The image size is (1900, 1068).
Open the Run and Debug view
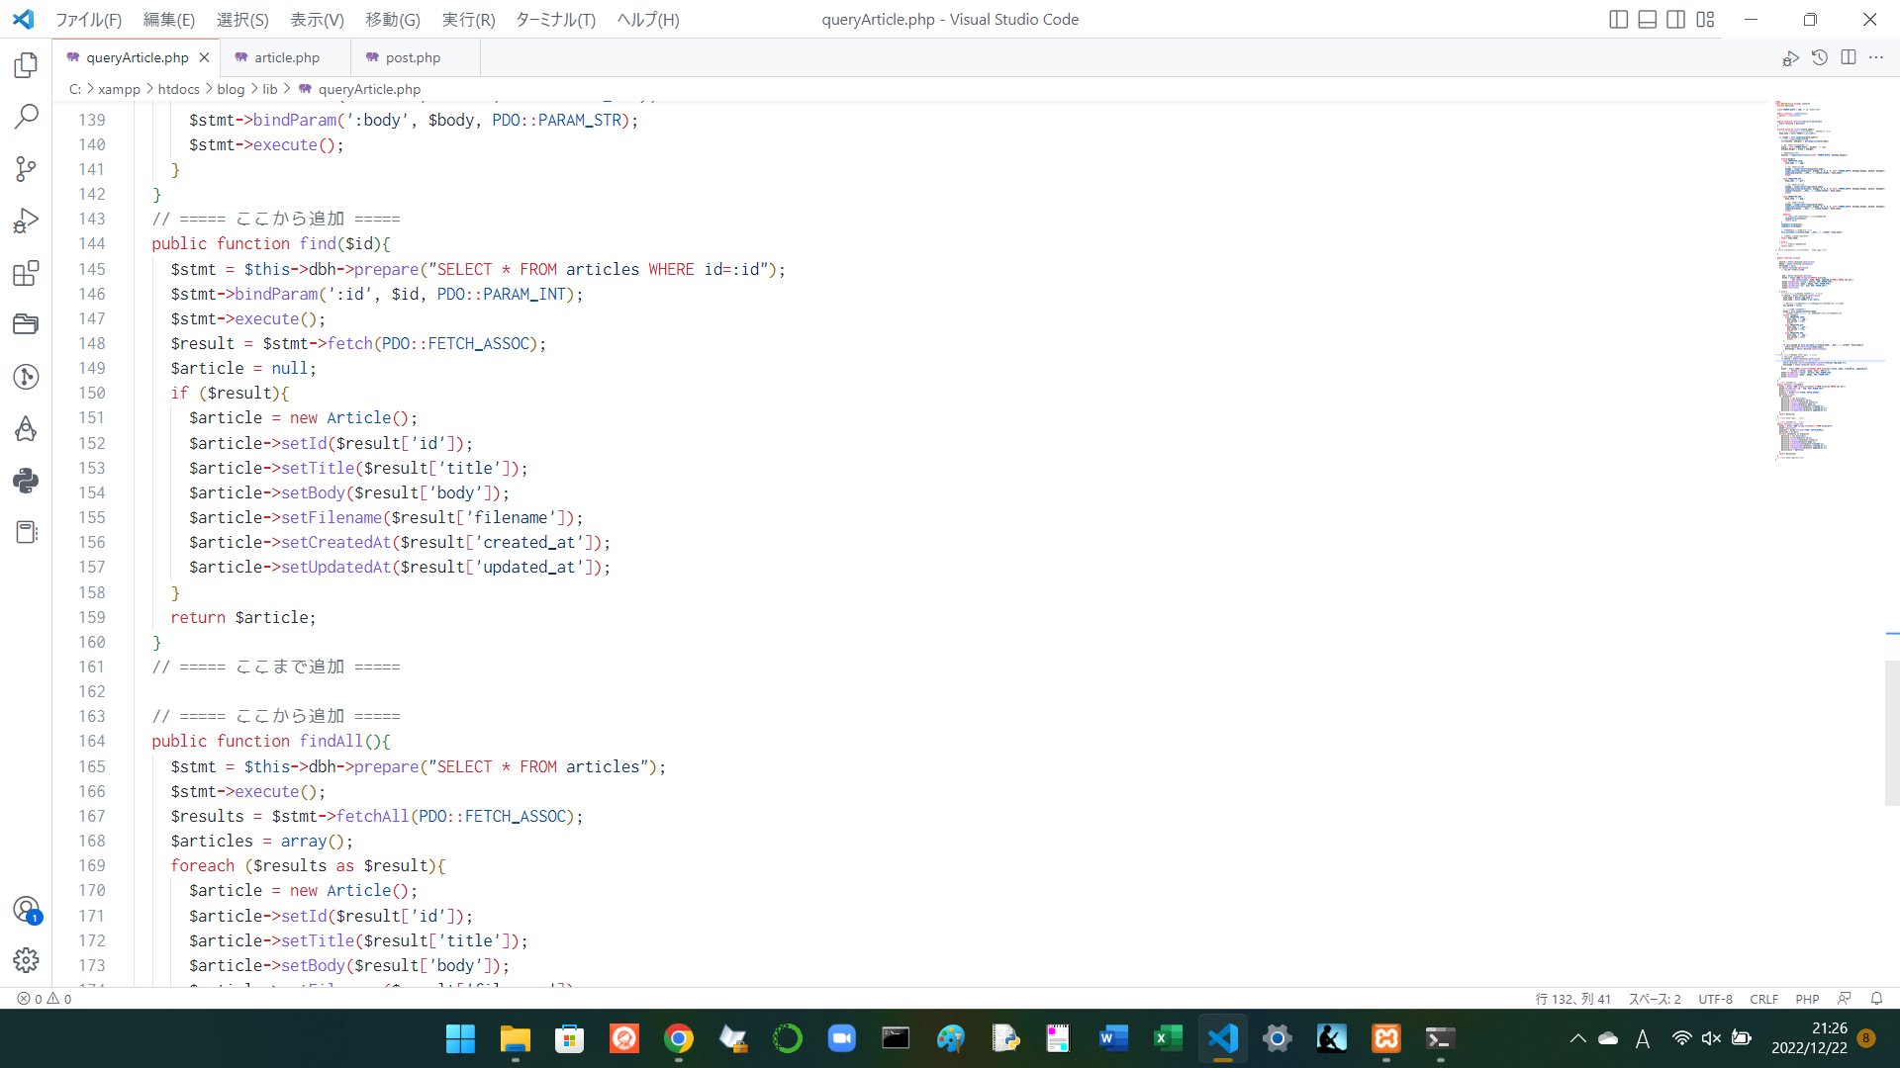tap(26, 220)
